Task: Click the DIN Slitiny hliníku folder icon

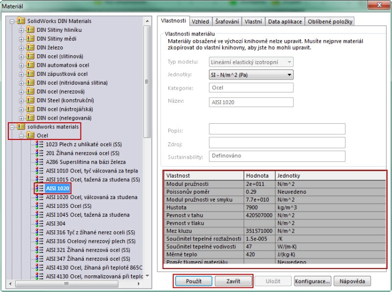Action: pos(30,30)
